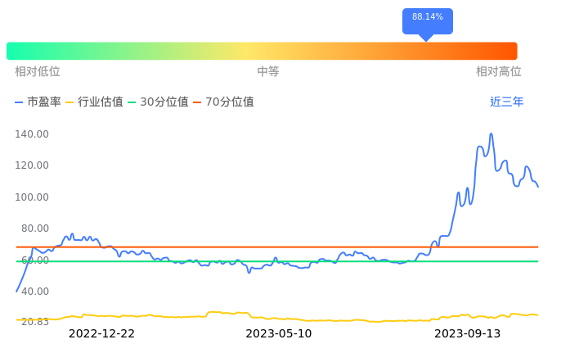Hide the 行业估值 legend series
The height and width of the screenshot is (362, 561).
coord(94,102)
